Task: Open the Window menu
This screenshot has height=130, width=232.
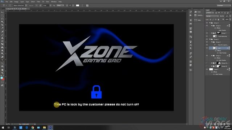Action: pos(54,1)
